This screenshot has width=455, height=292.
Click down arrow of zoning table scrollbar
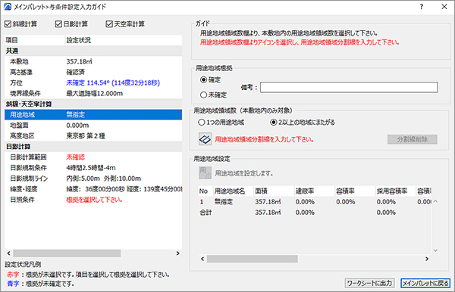coord(435,250)
